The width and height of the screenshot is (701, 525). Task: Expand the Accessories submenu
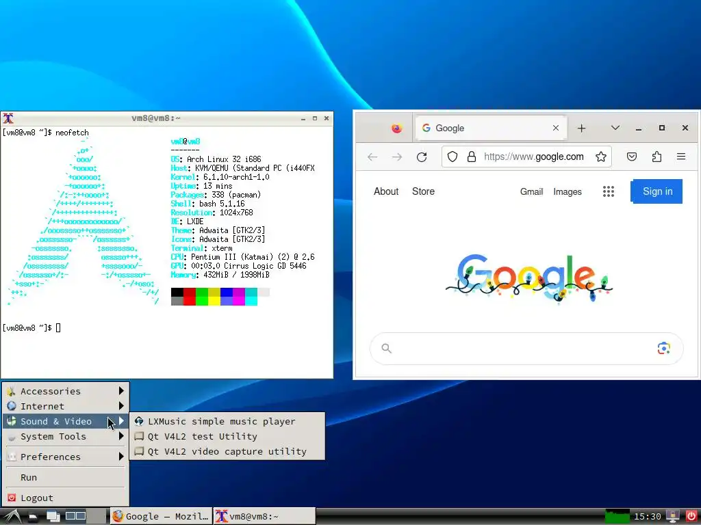click(x=66, y=391)
